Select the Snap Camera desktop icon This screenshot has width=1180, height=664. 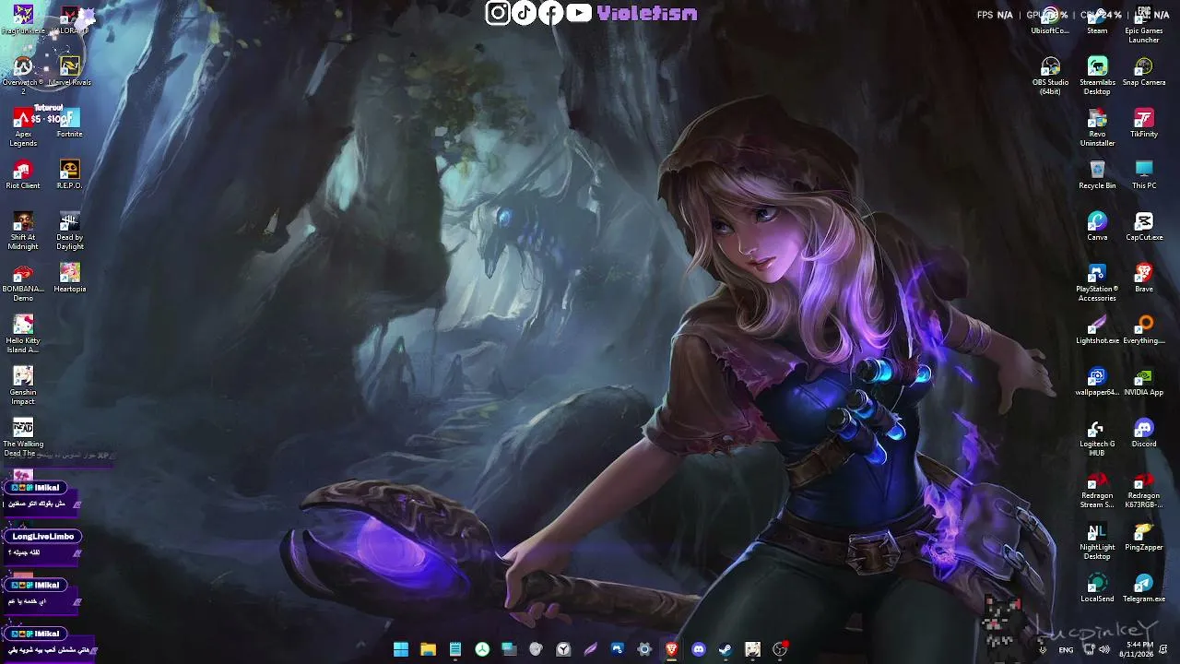pos(1144,71)
